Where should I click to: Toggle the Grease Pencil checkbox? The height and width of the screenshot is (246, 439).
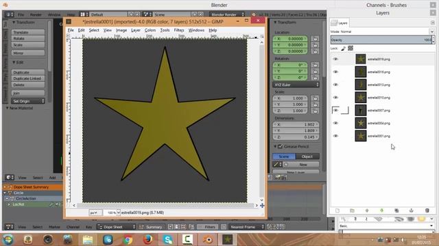[x=280, y=146]
